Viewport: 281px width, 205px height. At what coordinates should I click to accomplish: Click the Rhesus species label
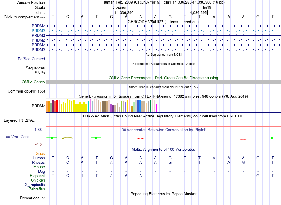(x=38, y=162)
